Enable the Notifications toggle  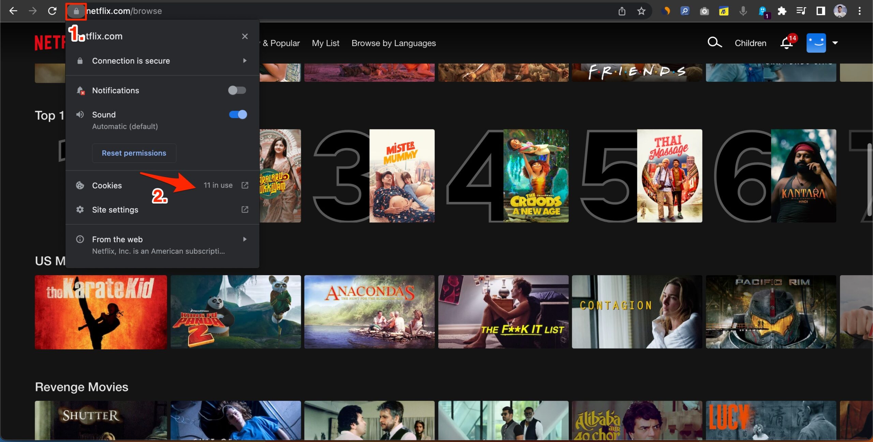pyautogui.click(x=237, y=90)
